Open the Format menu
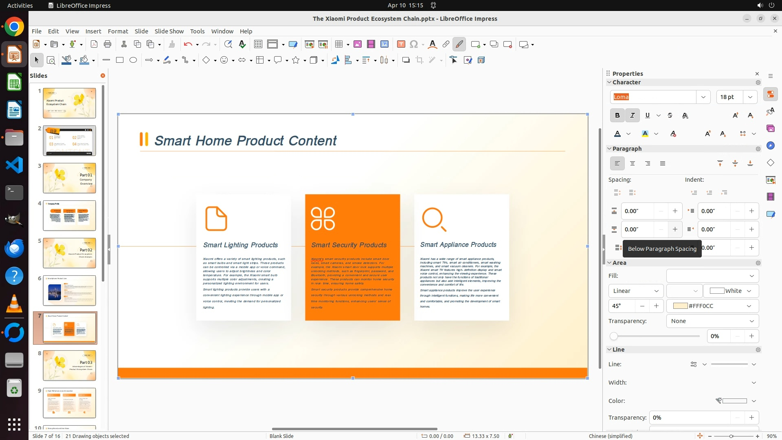 (118, 31)
